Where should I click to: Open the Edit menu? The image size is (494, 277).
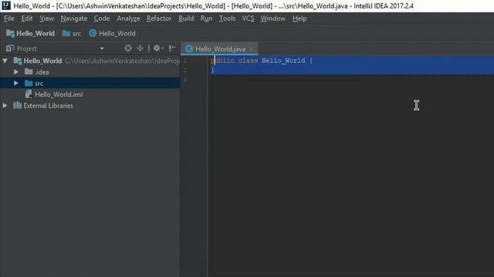(x=27, y=18)
